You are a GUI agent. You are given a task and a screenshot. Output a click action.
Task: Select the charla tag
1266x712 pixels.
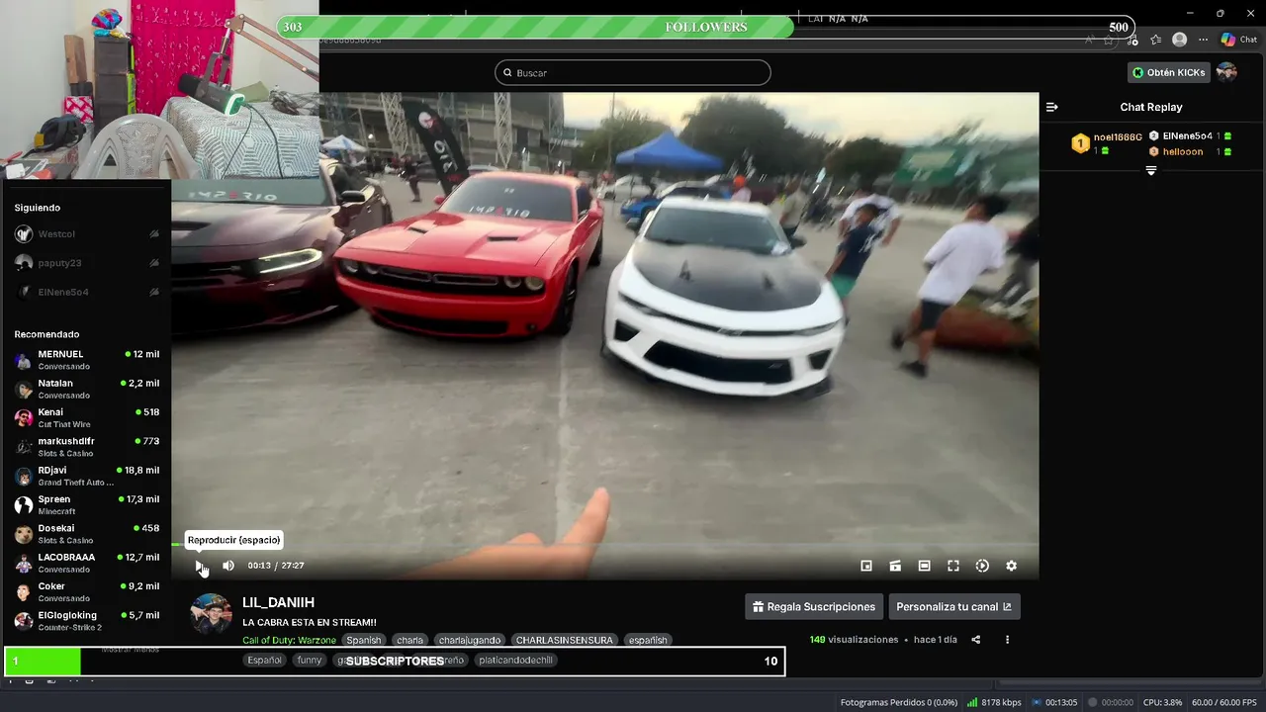click(x=409, y=640)
